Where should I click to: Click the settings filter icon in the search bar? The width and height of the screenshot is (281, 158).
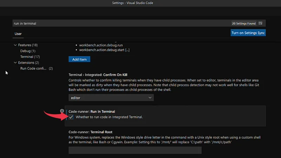[260, 24]
